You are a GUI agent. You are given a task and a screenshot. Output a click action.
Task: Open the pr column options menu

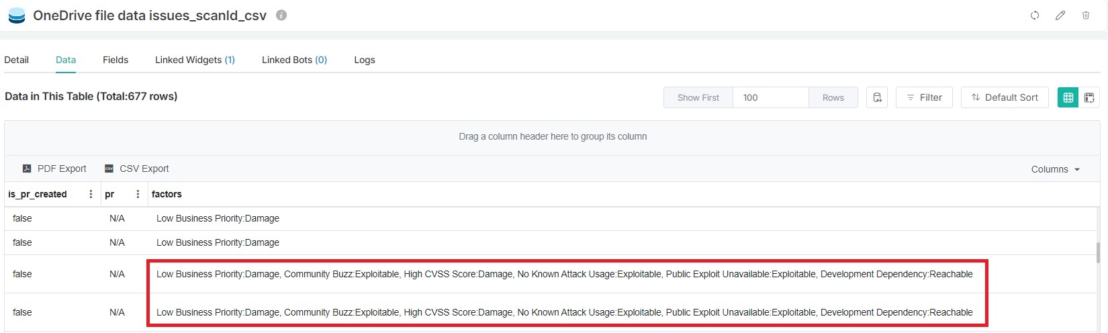[138, 194]
